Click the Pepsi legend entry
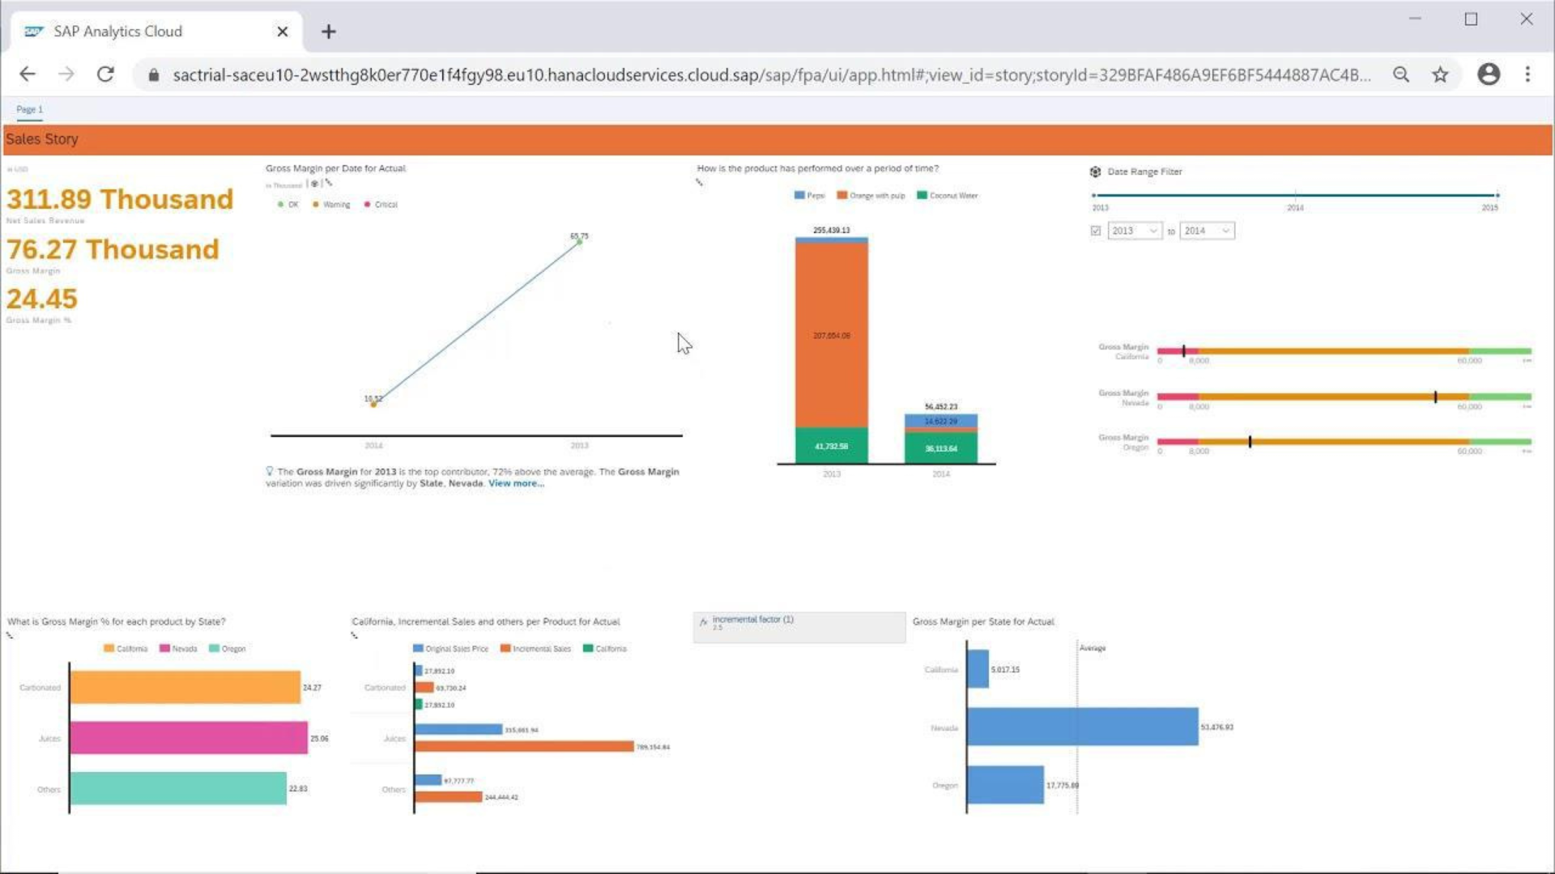 [810, 196]
